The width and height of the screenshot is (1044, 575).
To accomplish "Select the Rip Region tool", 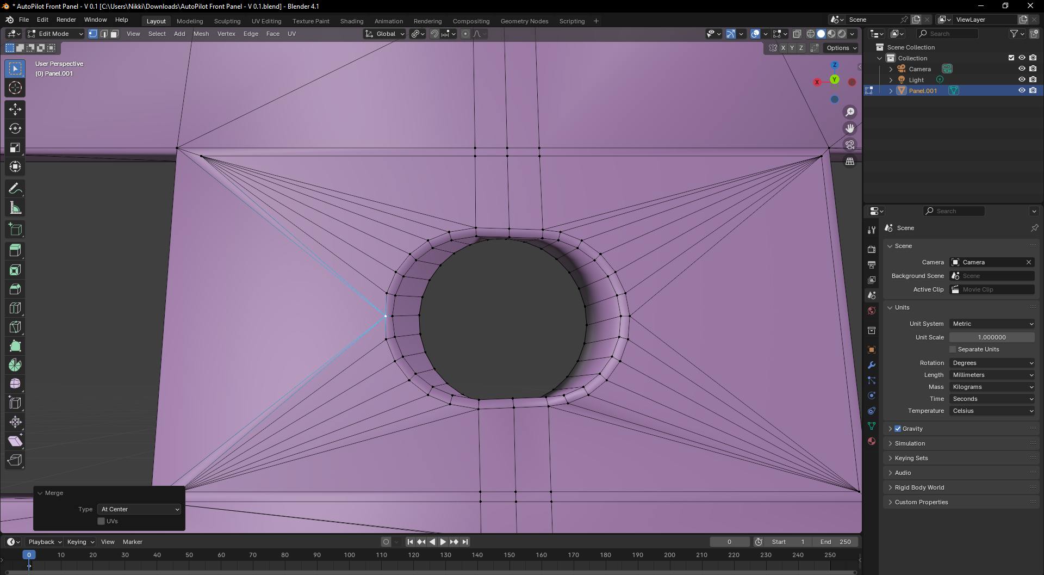I will (15, 460).
